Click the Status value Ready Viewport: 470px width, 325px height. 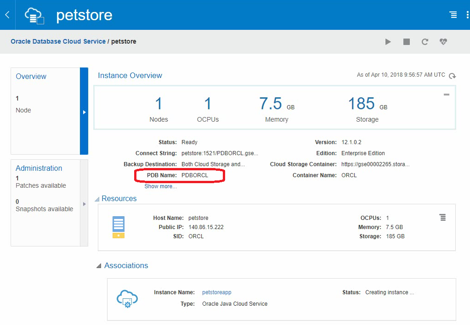tap(189, 142)
